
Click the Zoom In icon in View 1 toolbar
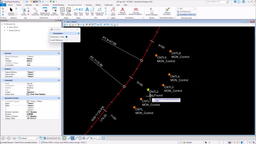[87, 25]
